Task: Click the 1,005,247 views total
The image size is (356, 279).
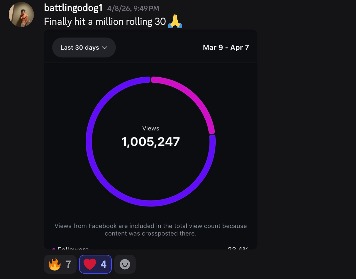Action: click(150, 142)
